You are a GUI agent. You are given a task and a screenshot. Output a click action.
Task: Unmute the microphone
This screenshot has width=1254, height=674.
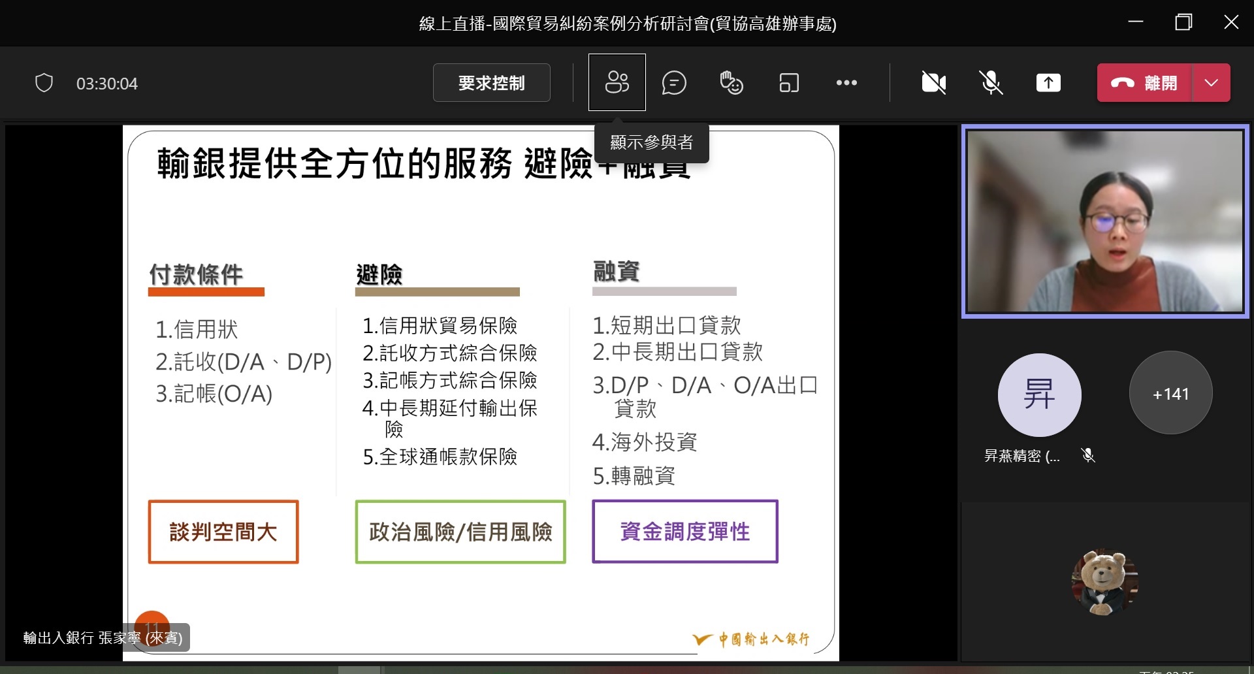coord(991,83)
